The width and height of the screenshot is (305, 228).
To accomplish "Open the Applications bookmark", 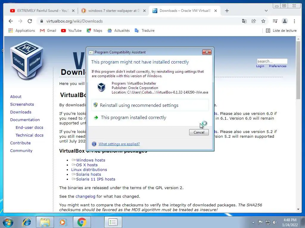I will (21, 31).
